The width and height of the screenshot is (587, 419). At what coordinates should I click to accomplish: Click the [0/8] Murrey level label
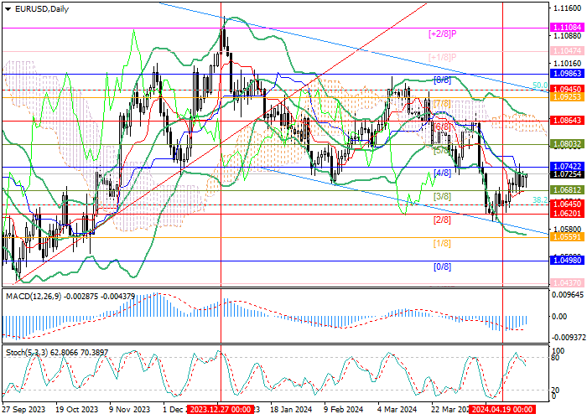(x=442, y=266)
